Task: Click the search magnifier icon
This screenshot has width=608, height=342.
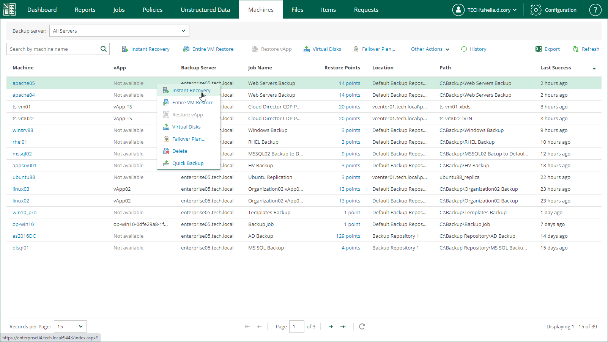Action: point(103,49)
